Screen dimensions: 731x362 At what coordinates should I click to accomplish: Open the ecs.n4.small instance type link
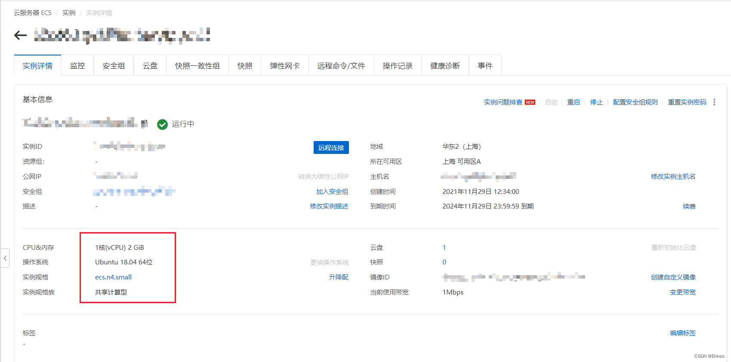click(114, 277)
